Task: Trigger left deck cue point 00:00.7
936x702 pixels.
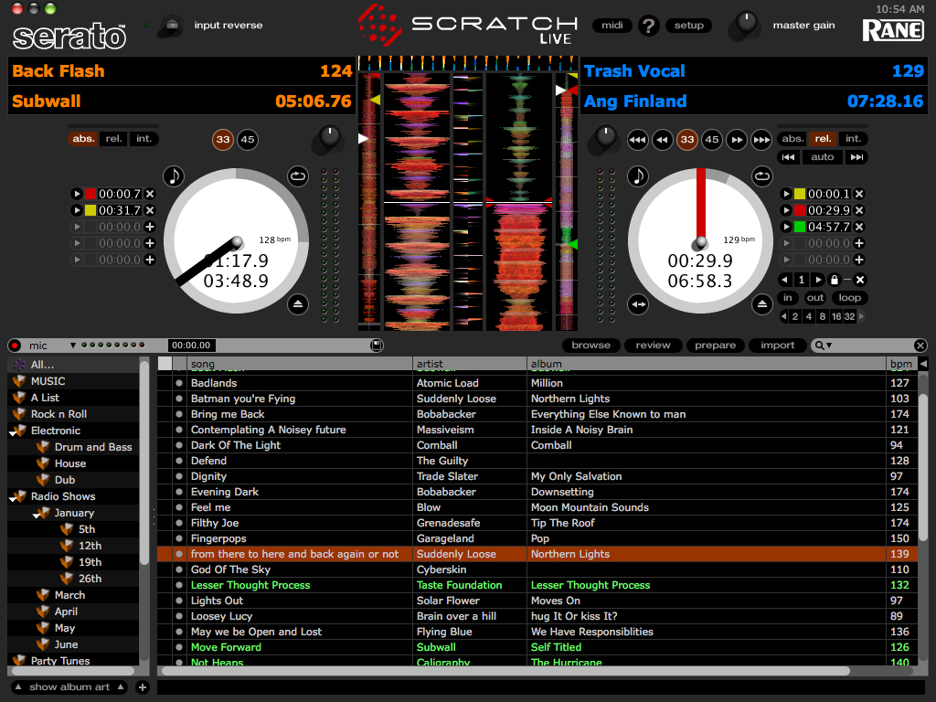Action: click(x=77, y=194)
